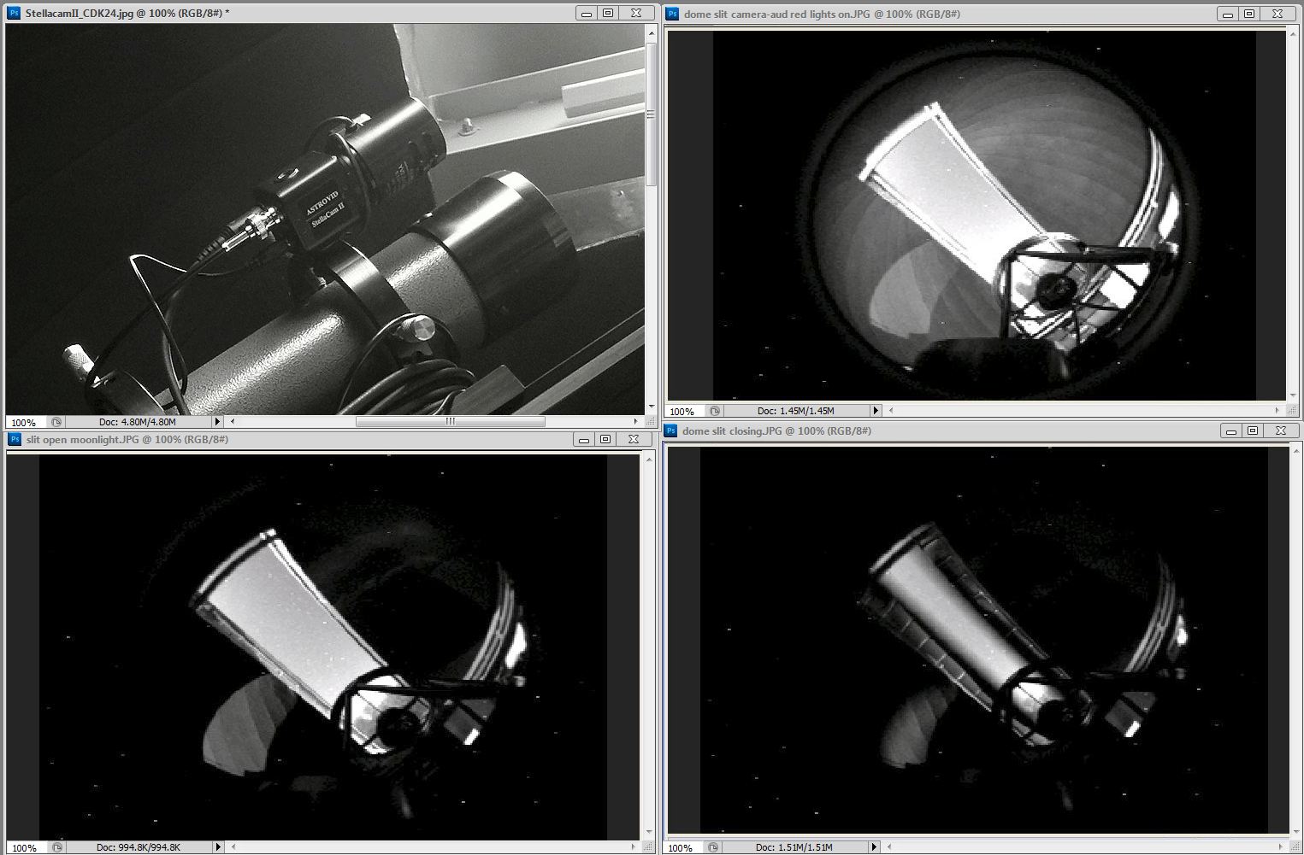Close the dome slit closing.JPG document
The image size is (1304, 855).
tap(1280, 431)
